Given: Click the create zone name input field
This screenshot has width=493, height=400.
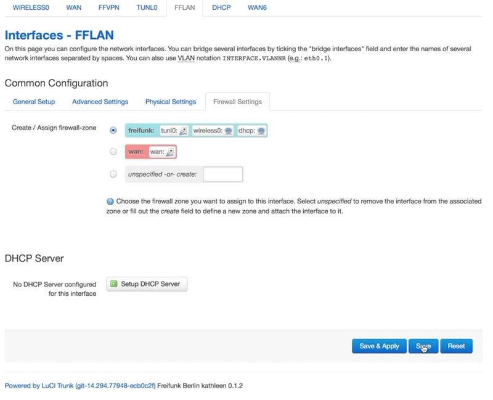Looking at the screenshot, I should (x=224, y=174).
